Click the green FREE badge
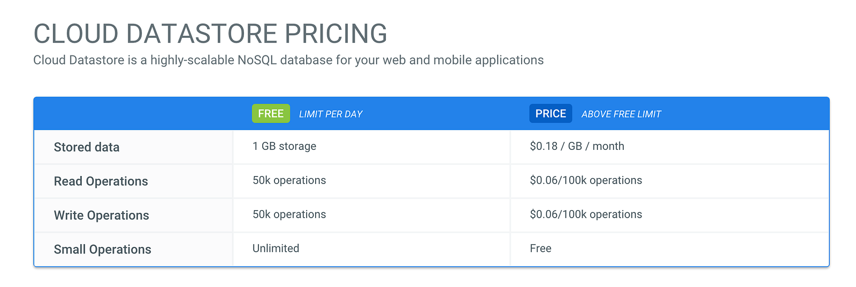Screen dimensions: 856x287 (x=271, y=114)
